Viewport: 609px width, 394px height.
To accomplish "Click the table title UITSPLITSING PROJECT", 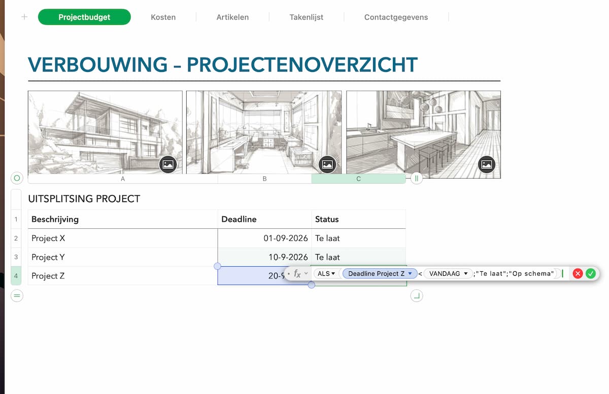I will [84, 199].
